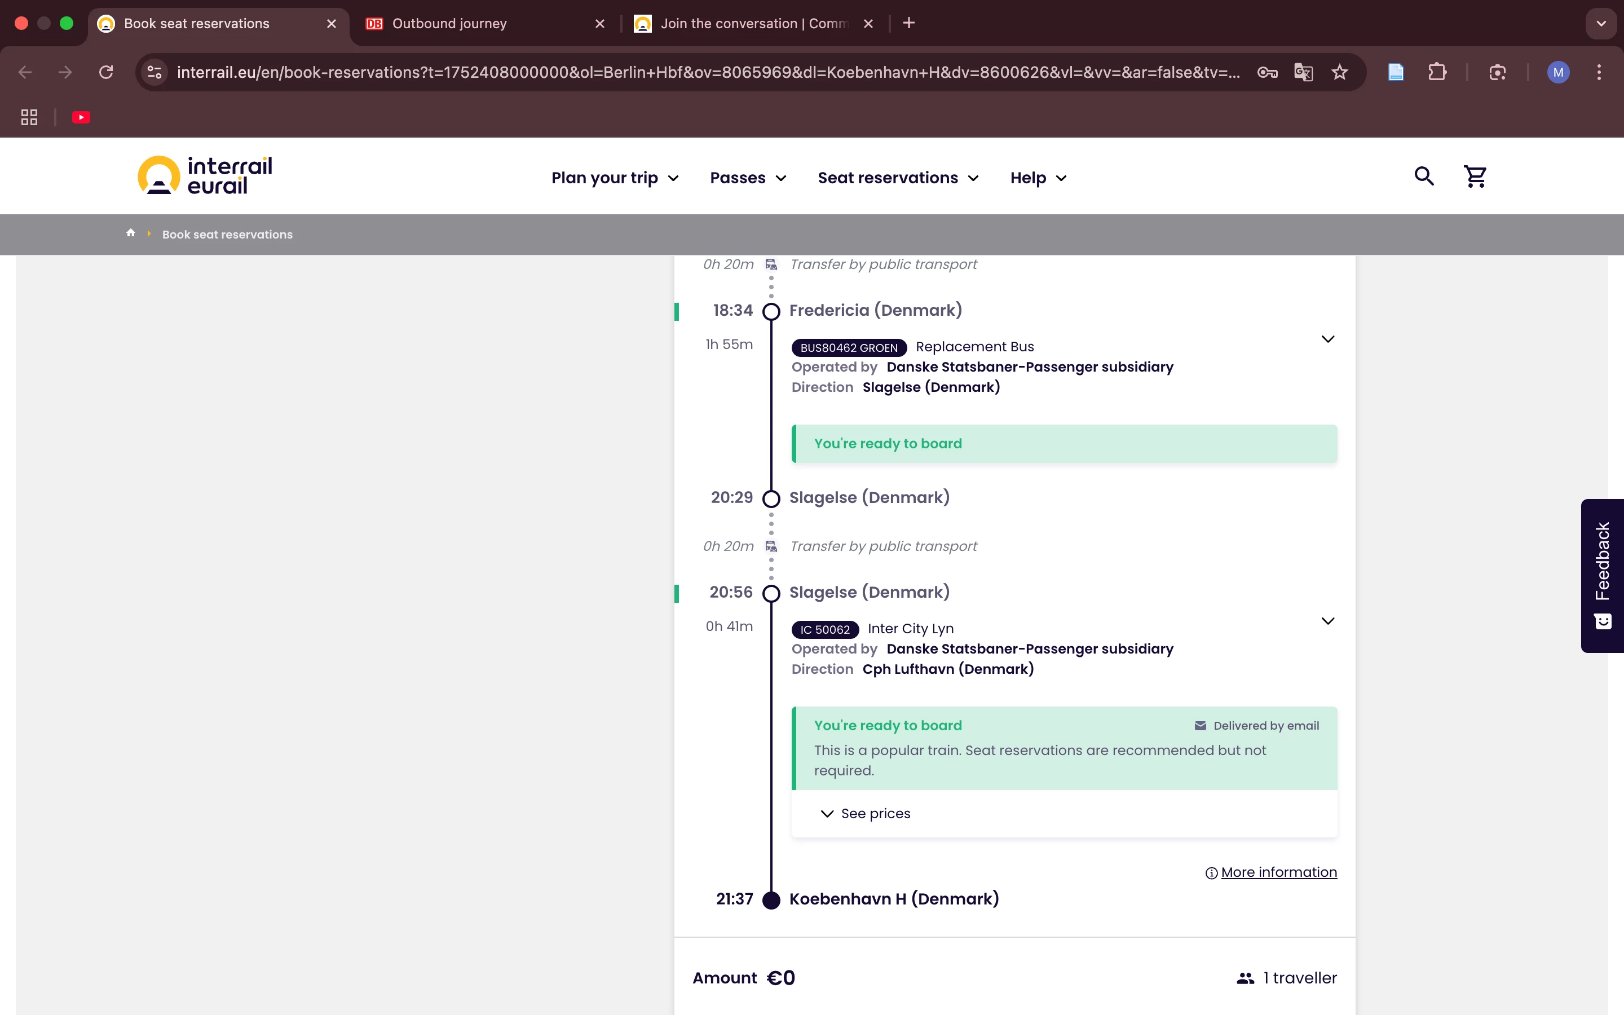This screenshot has width=1624, height=1015.
Task: Click the home breadcrumb icon
Action: (131, 233)
